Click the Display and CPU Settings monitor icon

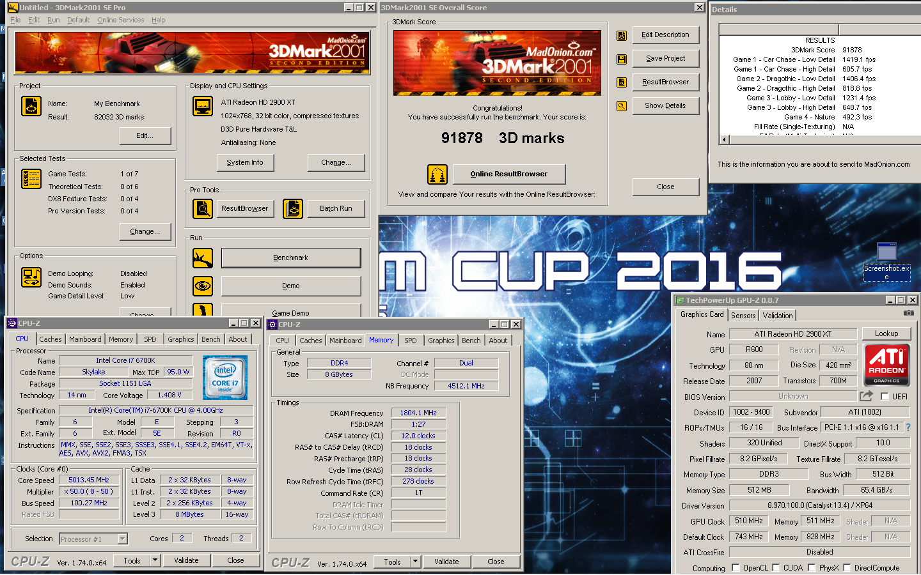(203, 106)
